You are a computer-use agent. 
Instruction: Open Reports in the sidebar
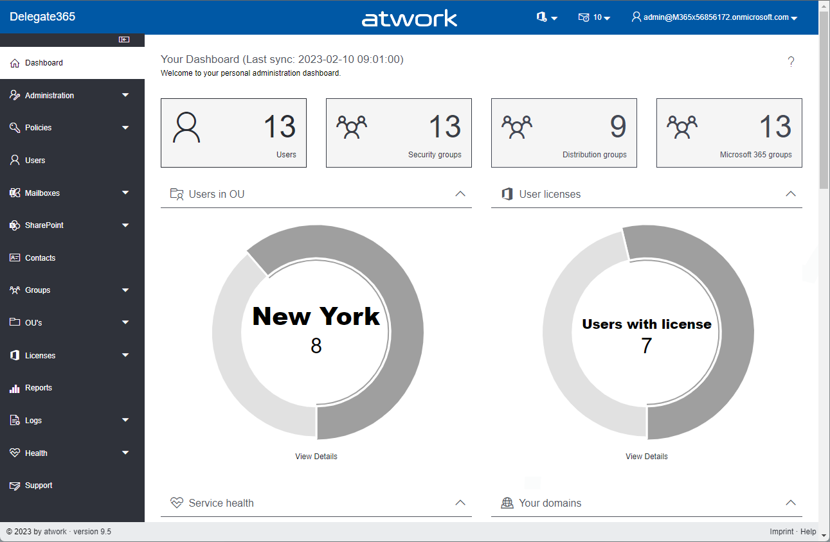coord(39,388)
